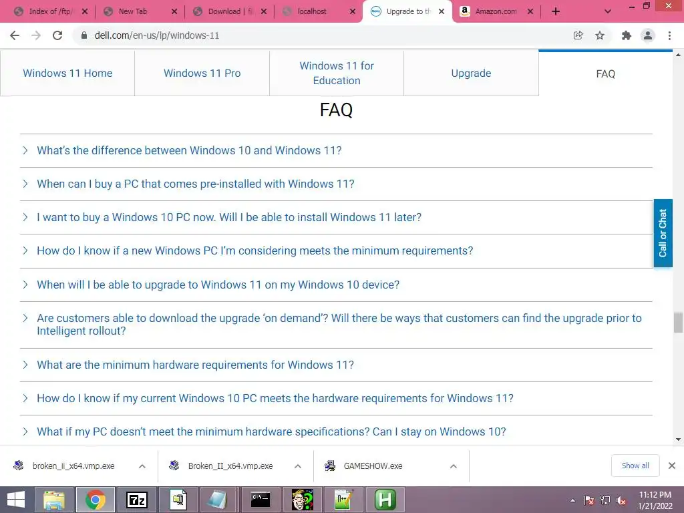
Task: View site info via the padlock icon
Action: coord(83,35)
